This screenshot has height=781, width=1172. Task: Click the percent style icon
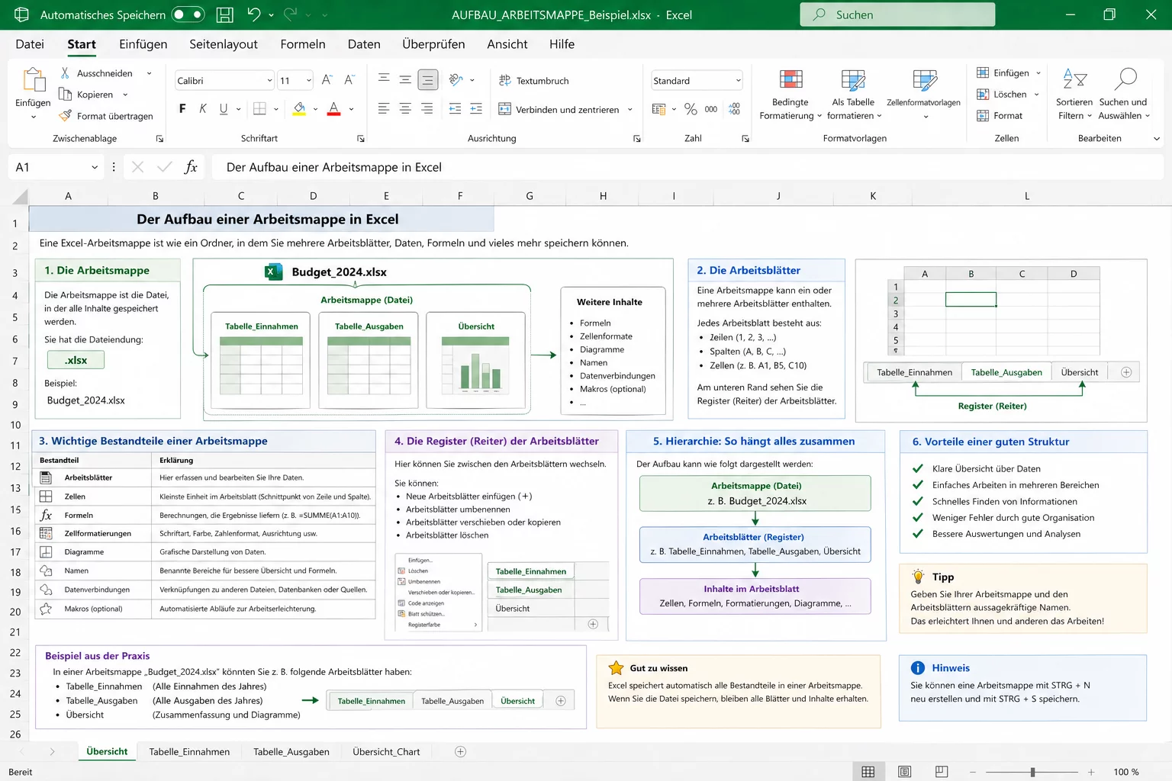coord(691,109)
